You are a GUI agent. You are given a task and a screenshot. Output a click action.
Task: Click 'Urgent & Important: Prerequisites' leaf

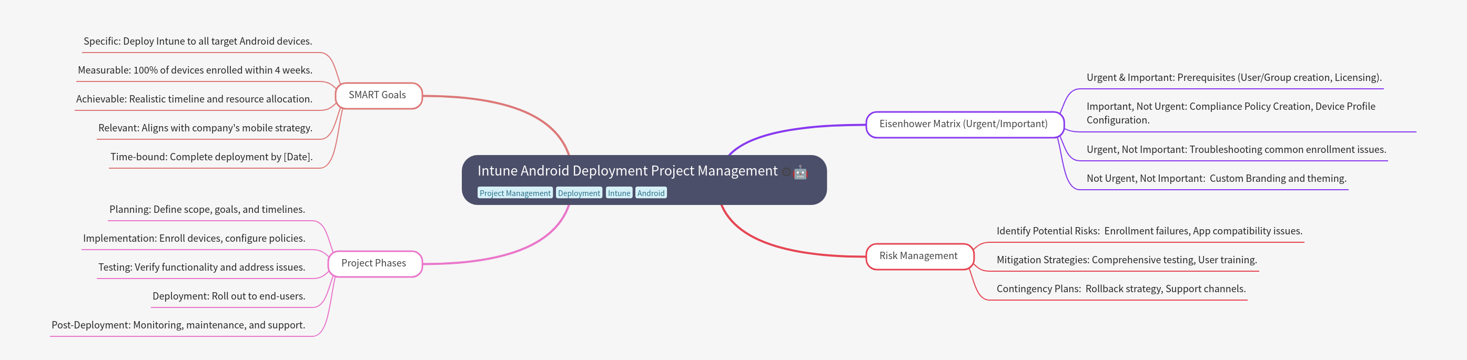(x=1234, y=78)
